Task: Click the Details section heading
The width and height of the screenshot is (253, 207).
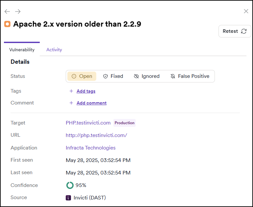Action: coord(20,62)
